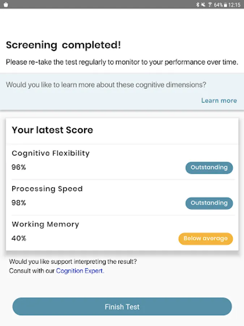Tap the Below average badge
Image resolution: width=244 pixels, height=326 pixels.
tap(205, 238)
